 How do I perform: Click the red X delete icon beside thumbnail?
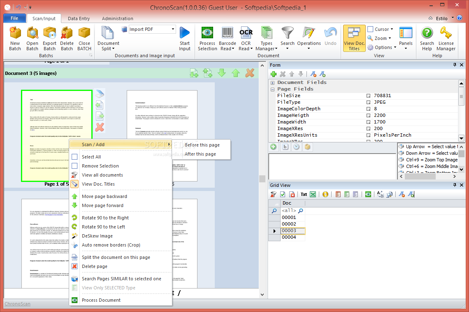100,128
